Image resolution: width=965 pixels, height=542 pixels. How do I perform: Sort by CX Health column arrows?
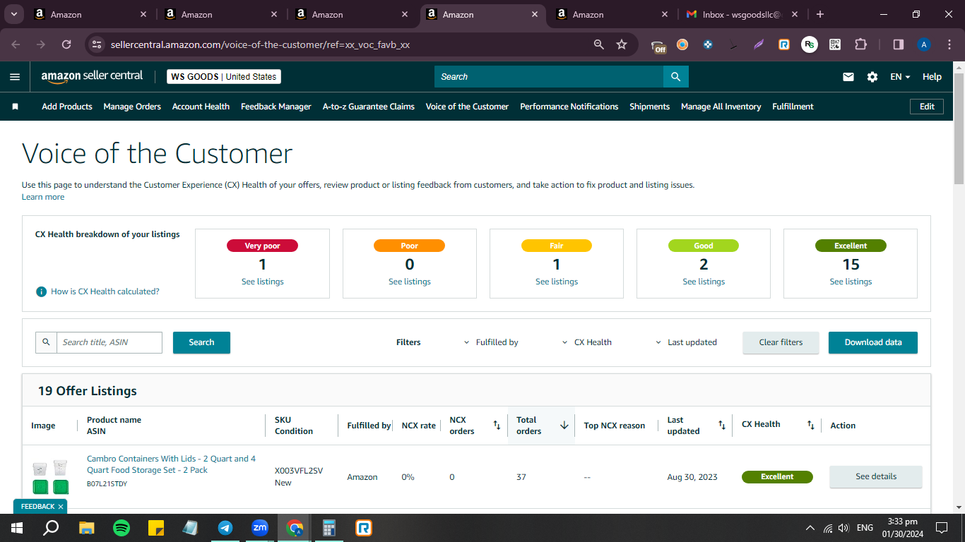pyautogui.click(x=811, y=426)
